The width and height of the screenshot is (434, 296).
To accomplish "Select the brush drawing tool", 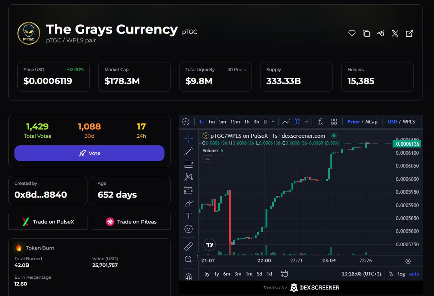I will coord(188,203).
